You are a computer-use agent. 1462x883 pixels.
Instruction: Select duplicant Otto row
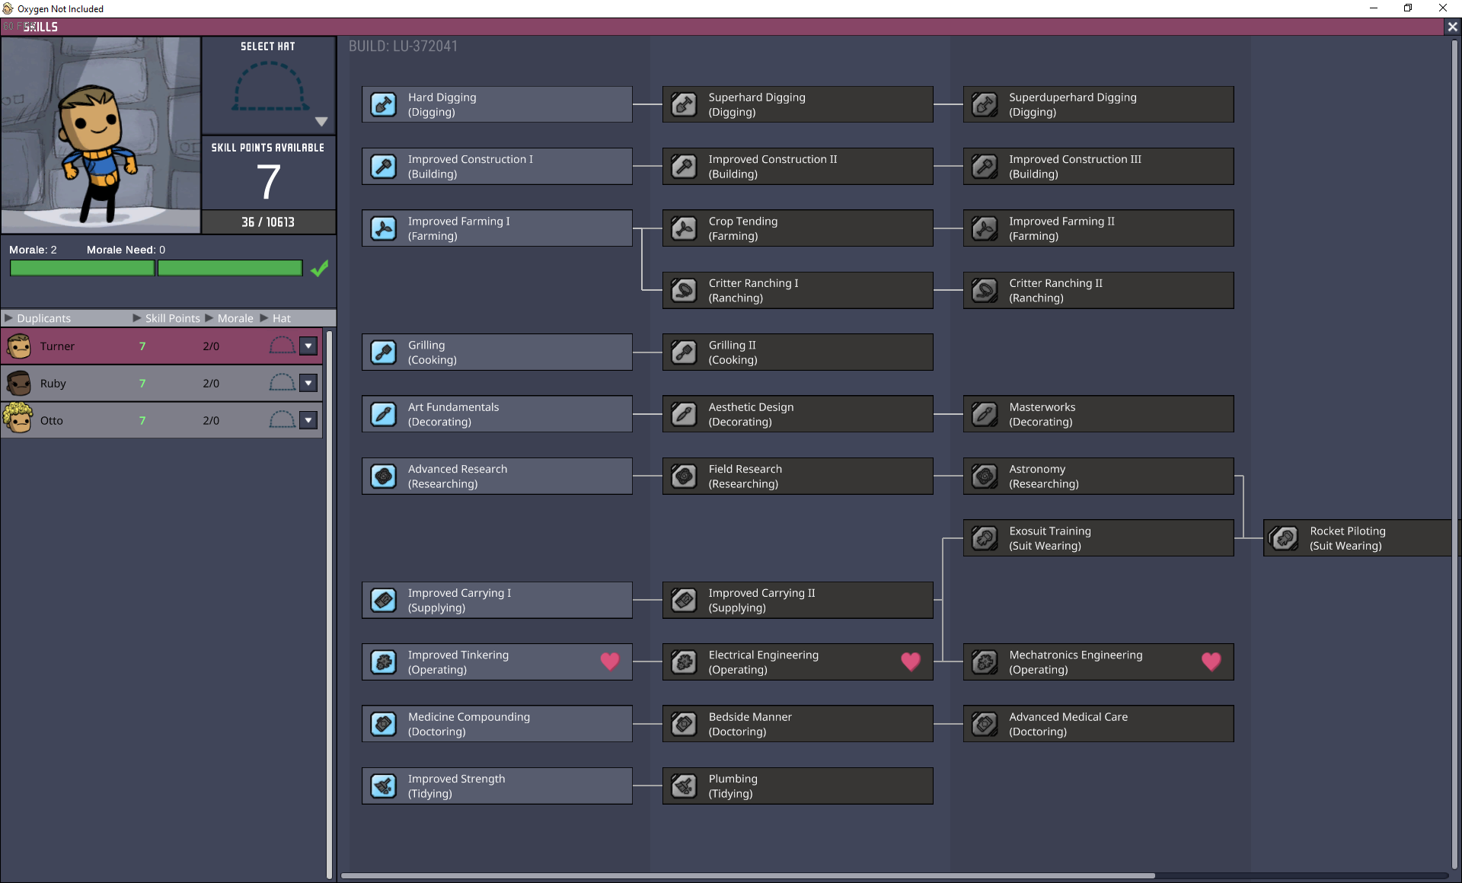pyautogui.click(x=161, y=420)
